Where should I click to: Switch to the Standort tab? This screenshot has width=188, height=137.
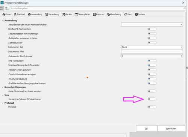point(19,14)
